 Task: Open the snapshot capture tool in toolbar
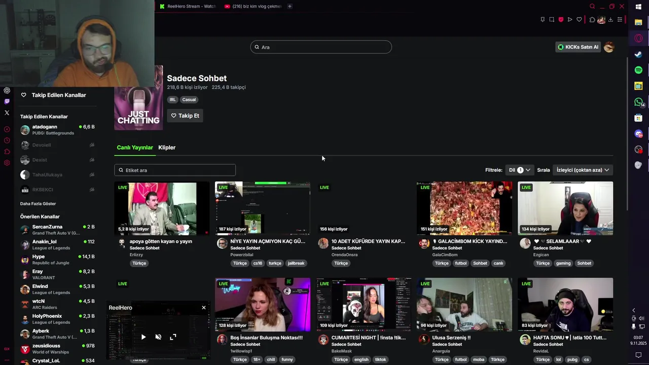coord(552,20)
